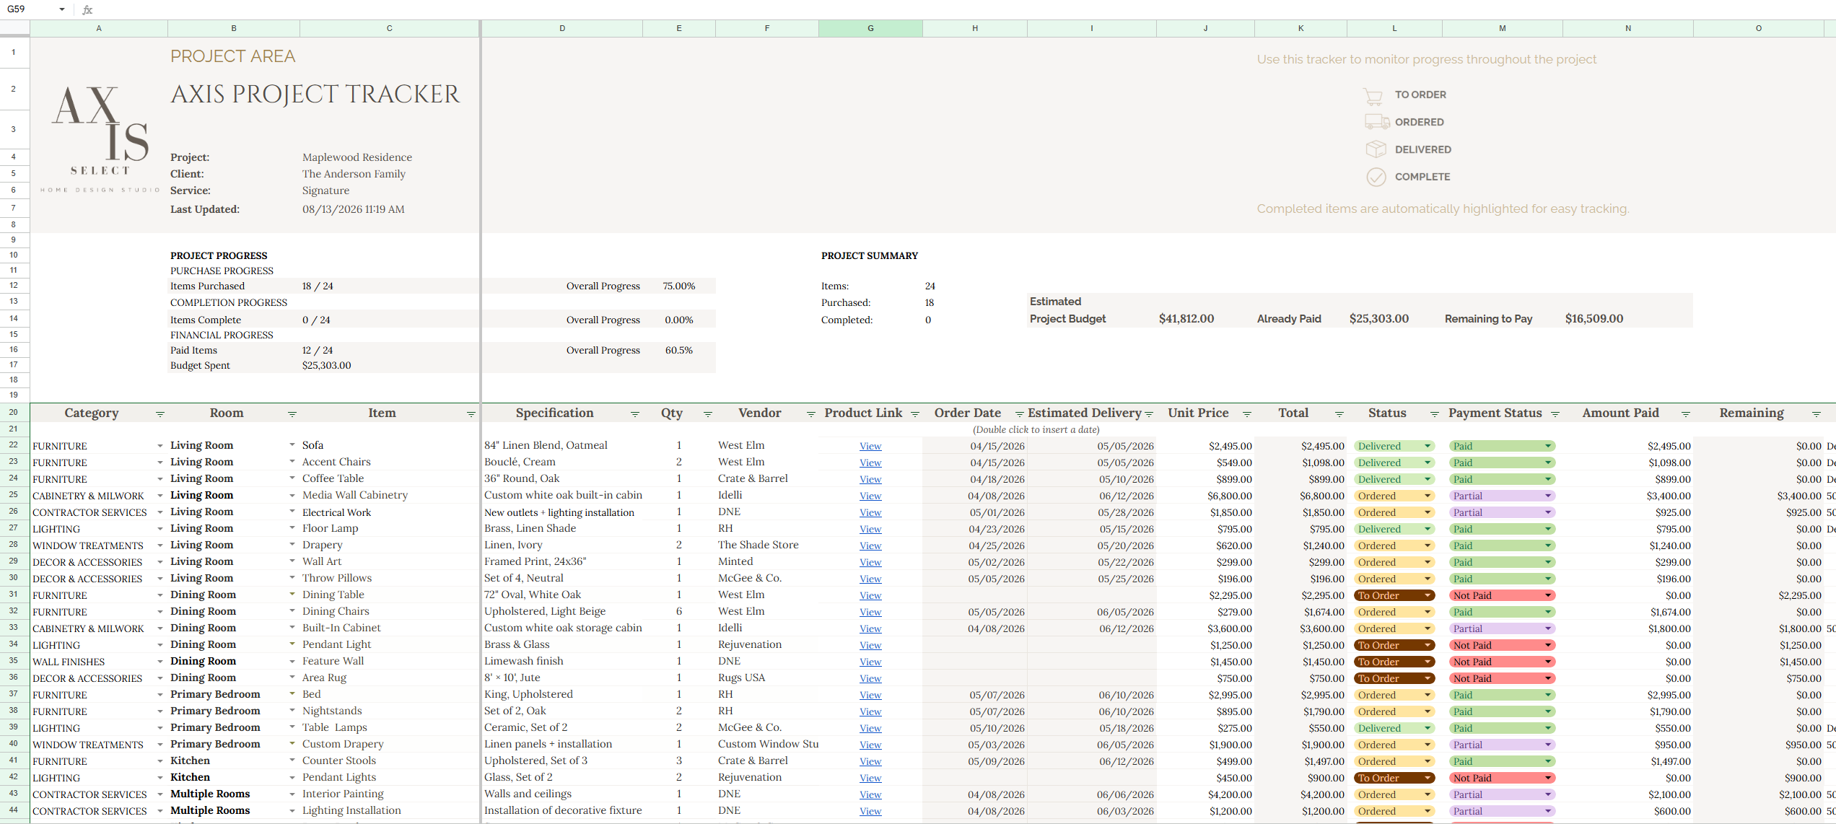
Task: Open the Estimated Delivery filter icon
Action: pyautogui.click(x=1149, y=414)
